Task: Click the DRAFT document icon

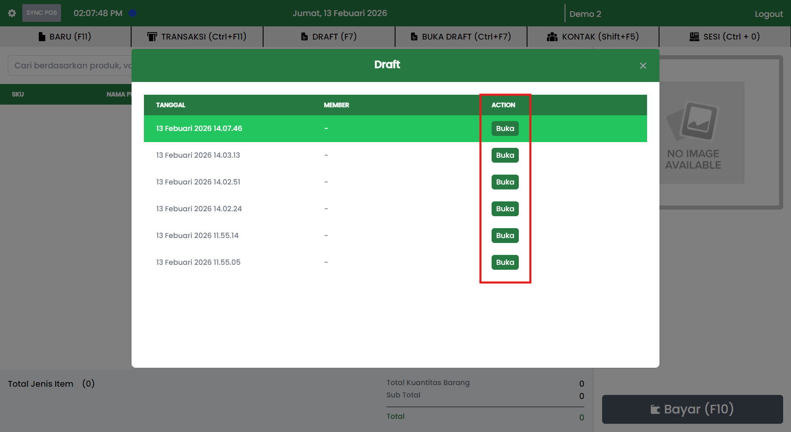Action: pos(304,37)
